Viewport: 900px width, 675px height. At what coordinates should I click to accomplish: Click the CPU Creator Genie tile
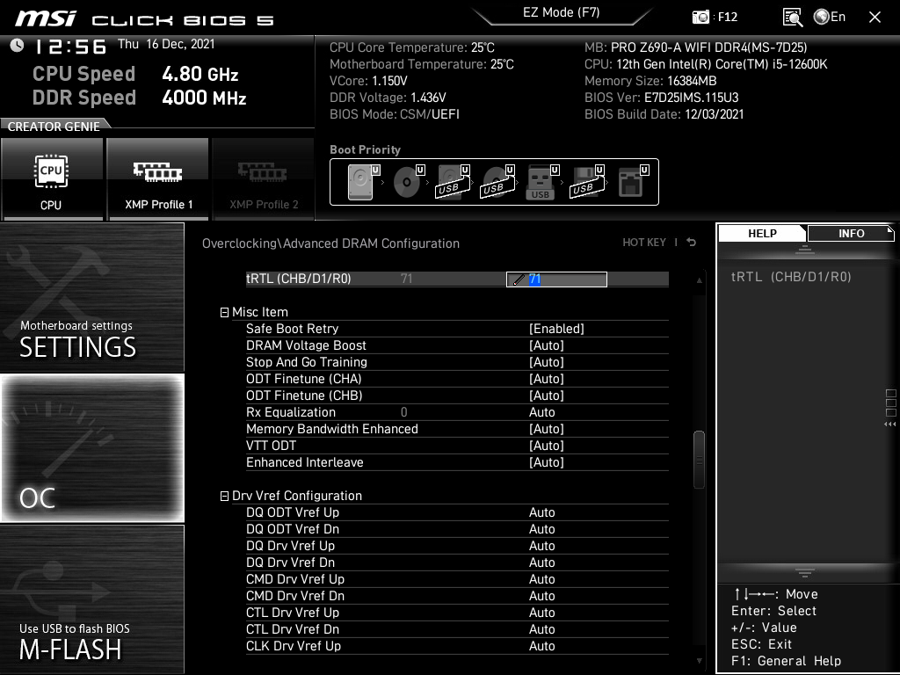coord(52,179)
